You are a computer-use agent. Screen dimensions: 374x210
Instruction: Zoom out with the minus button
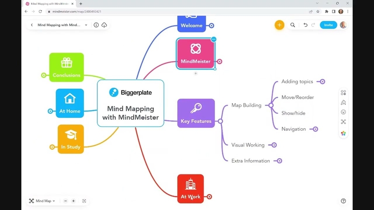tap(65, 201)
